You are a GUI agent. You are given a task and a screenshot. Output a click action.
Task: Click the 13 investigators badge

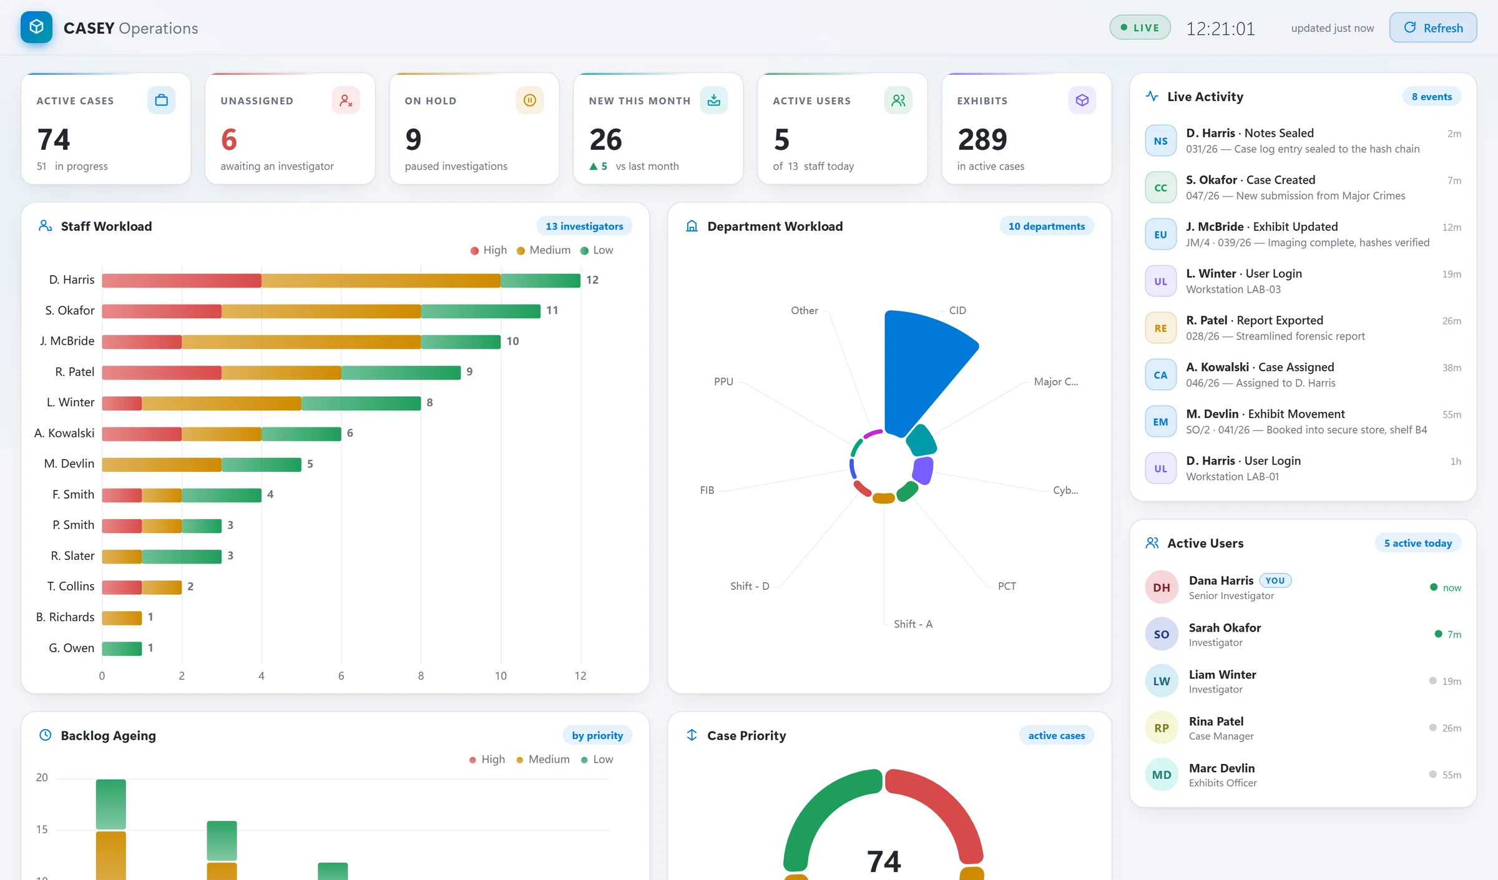pyautogui.click(x=584, y=226)
